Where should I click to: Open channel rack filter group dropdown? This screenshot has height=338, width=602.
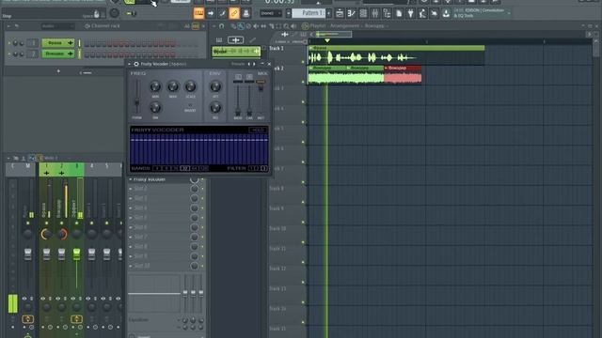pyautogui.click(x=57, y=26)
